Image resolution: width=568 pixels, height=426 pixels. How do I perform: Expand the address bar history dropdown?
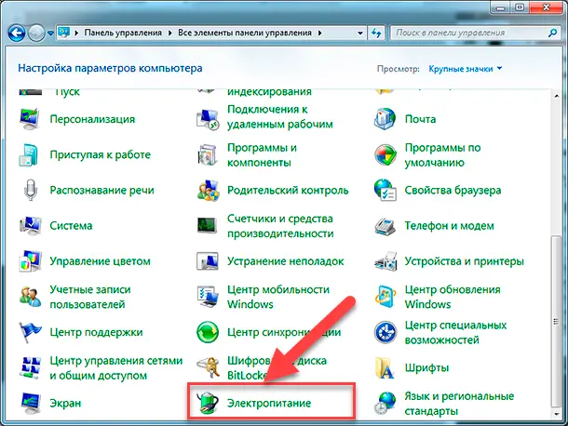tap(360, 33)
